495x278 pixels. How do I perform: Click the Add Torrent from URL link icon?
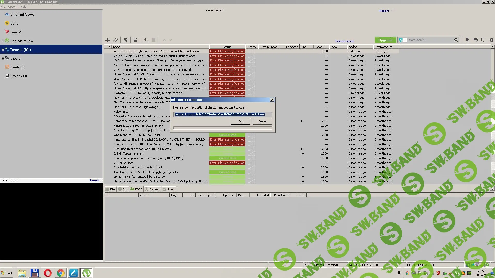pos(115,40)
